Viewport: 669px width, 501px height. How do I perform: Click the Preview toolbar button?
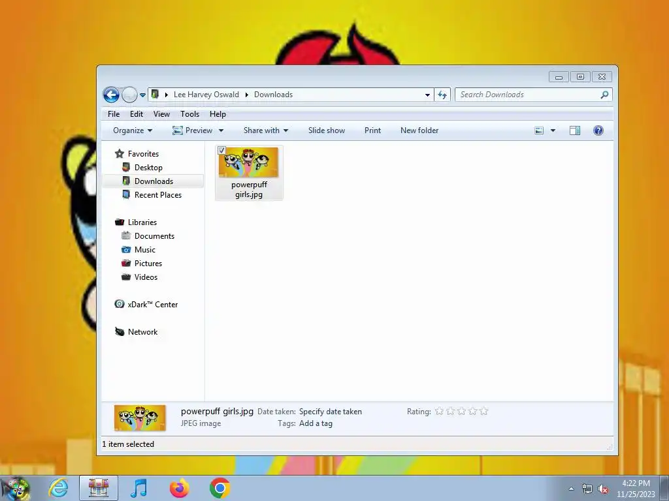click(193, 130)
